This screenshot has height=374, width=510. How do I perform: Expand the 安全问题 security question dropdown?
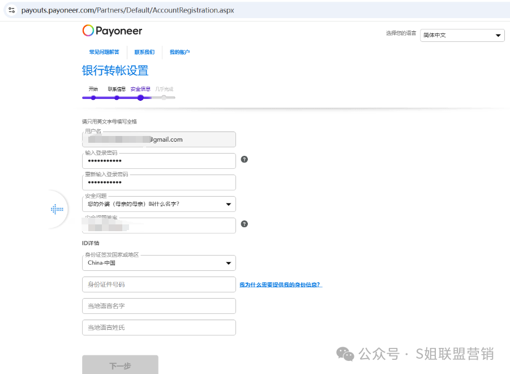point(159,204)
